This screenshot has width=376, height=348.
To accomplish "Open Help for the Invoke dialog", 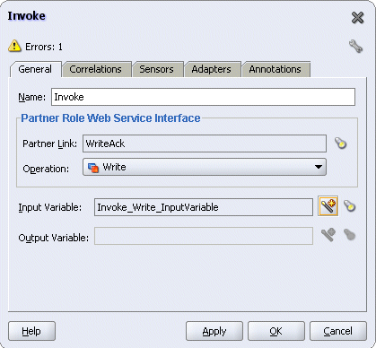I will click(x=31, y=331).
